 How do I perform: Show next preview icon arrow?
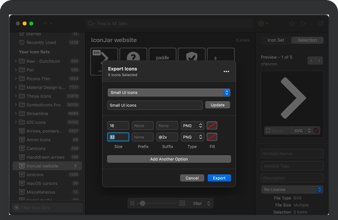[319, 61]
